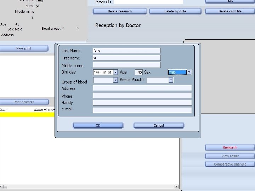
Task: Click the Phone input field
Action: (142, 95)
